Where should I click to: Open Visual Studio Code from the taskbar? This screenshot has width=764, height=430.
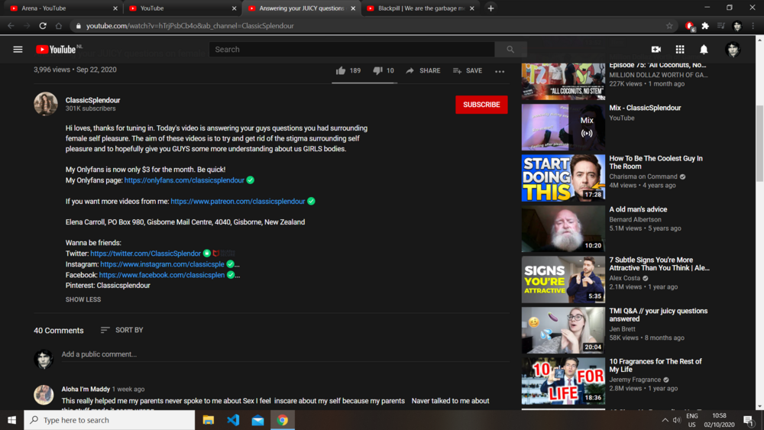tap(233, 420)
